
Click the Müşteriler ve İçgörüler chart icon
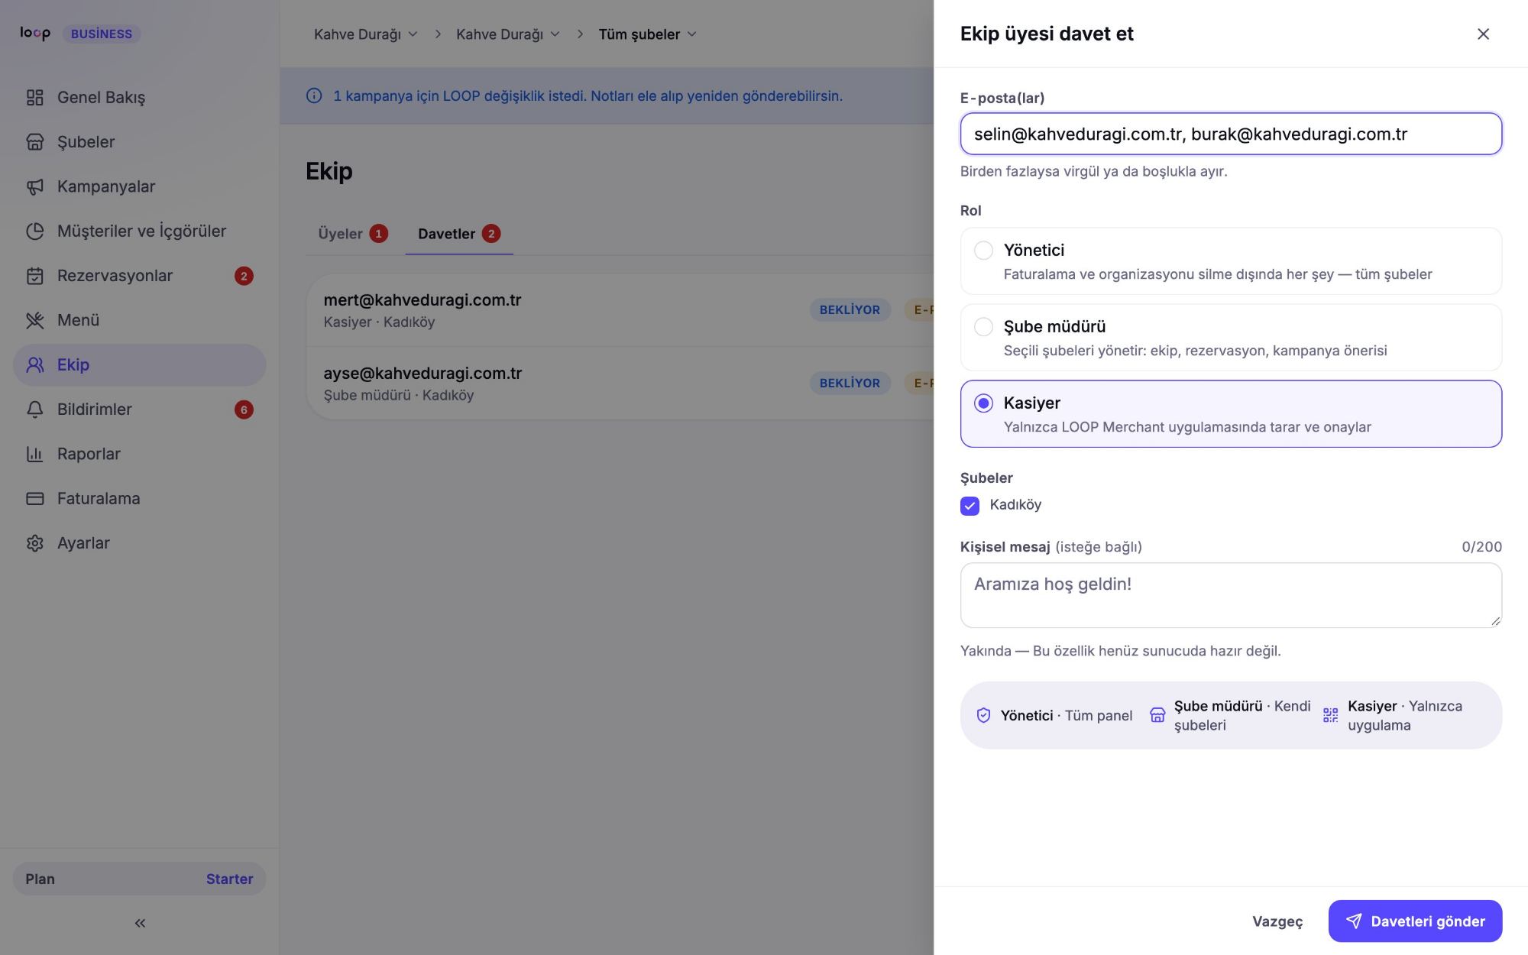tap(35, 231)
